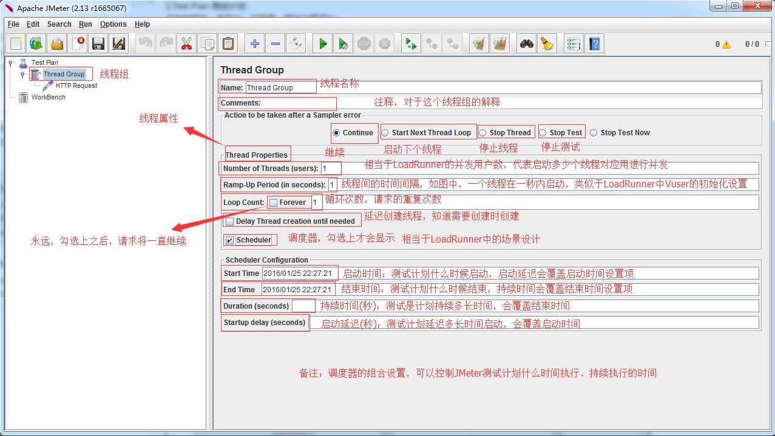Copy the selected element via toolbar
This screenshot has width=775, height=436.
(208, 44)
